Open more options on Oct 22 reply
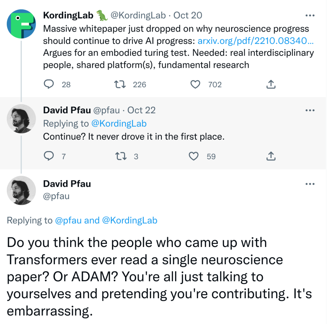 pos(310,110)
